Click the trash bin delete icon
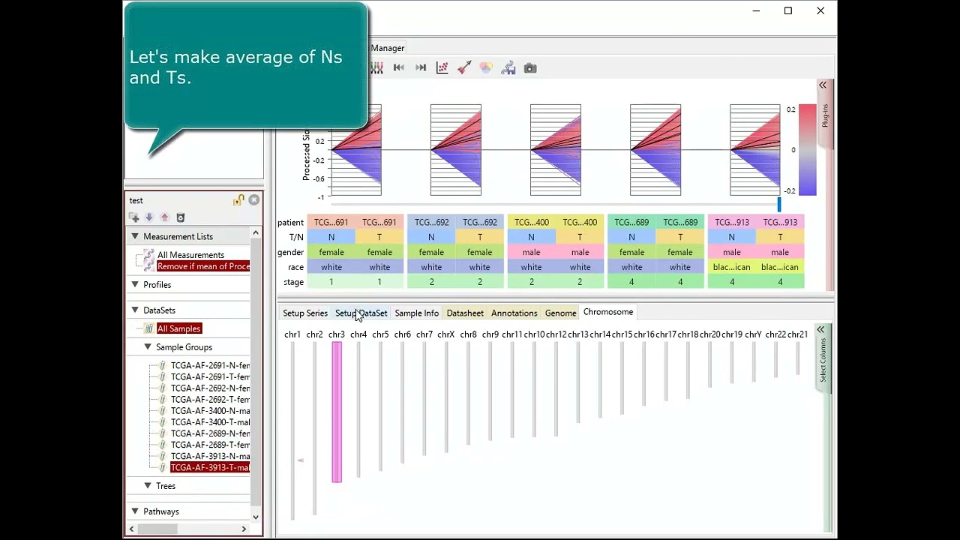Screen dimensions: 960x540 [x=181, y=217]
